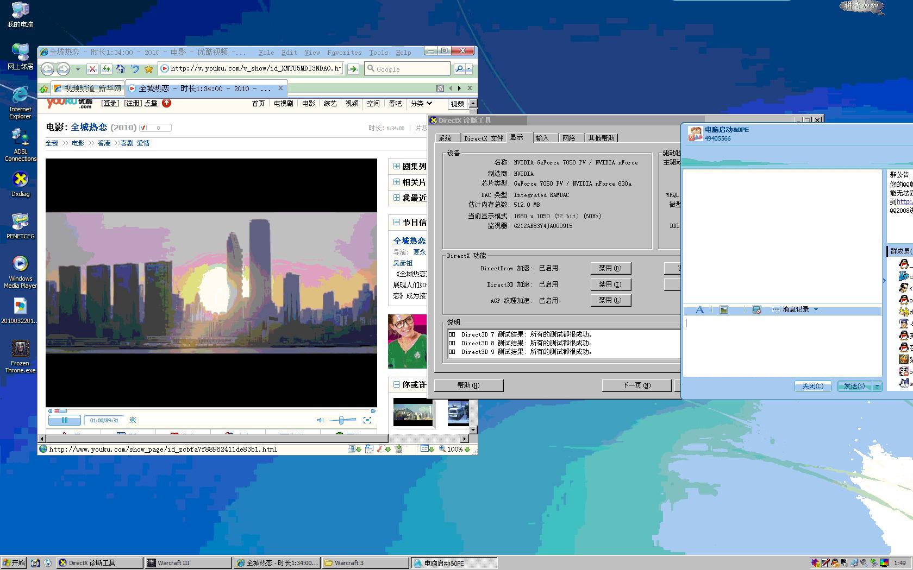Mute the video via speaker icon
Viewport: 913px width, 570px height.
tap(320, 420)
